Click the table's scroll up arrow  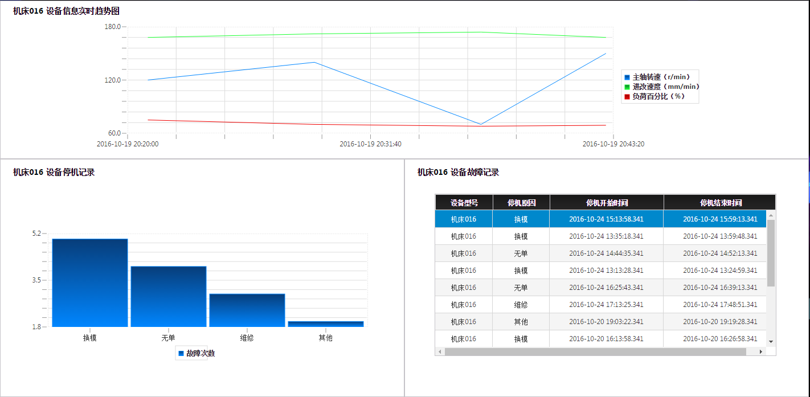tap(771, 215)
